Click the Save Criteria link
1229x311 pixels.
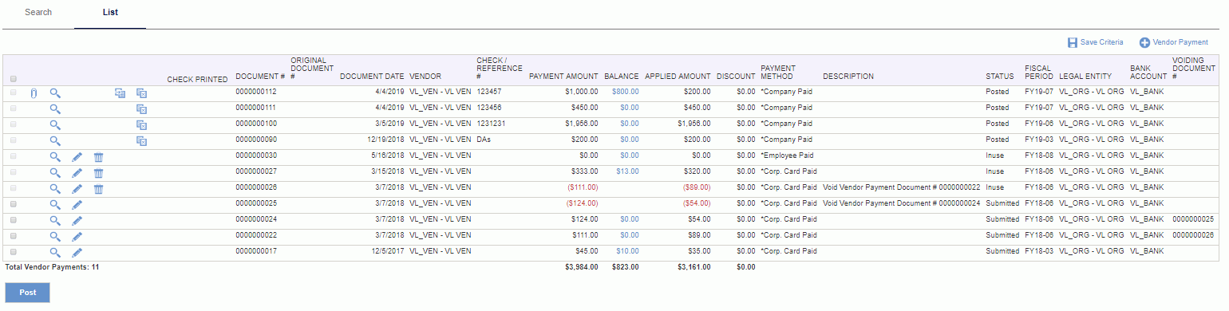[x=1096, y=42]
